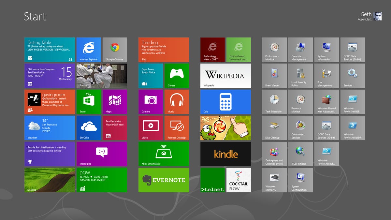The width and height of the screenshot is (391, 220).
Task: Open the Messaging app
Action: click(x=102, y=154)
